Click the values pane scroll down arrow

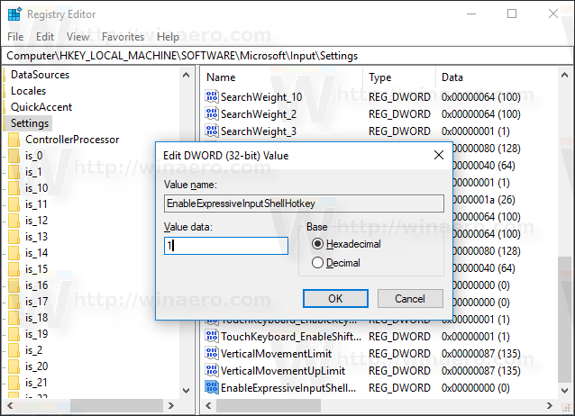click(x=564, y=391)
